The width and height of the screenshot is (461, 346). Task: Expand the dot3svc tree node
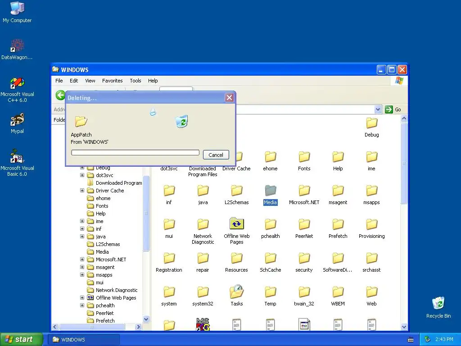tap(82, 175)
